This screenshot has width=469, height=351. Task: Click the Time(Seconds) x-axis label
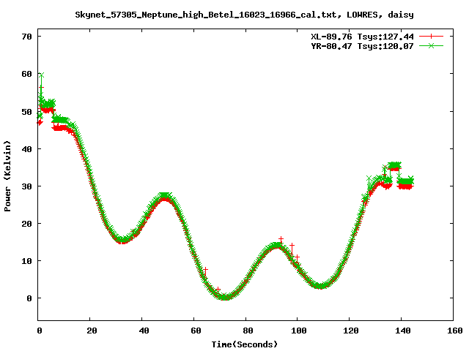244,344
